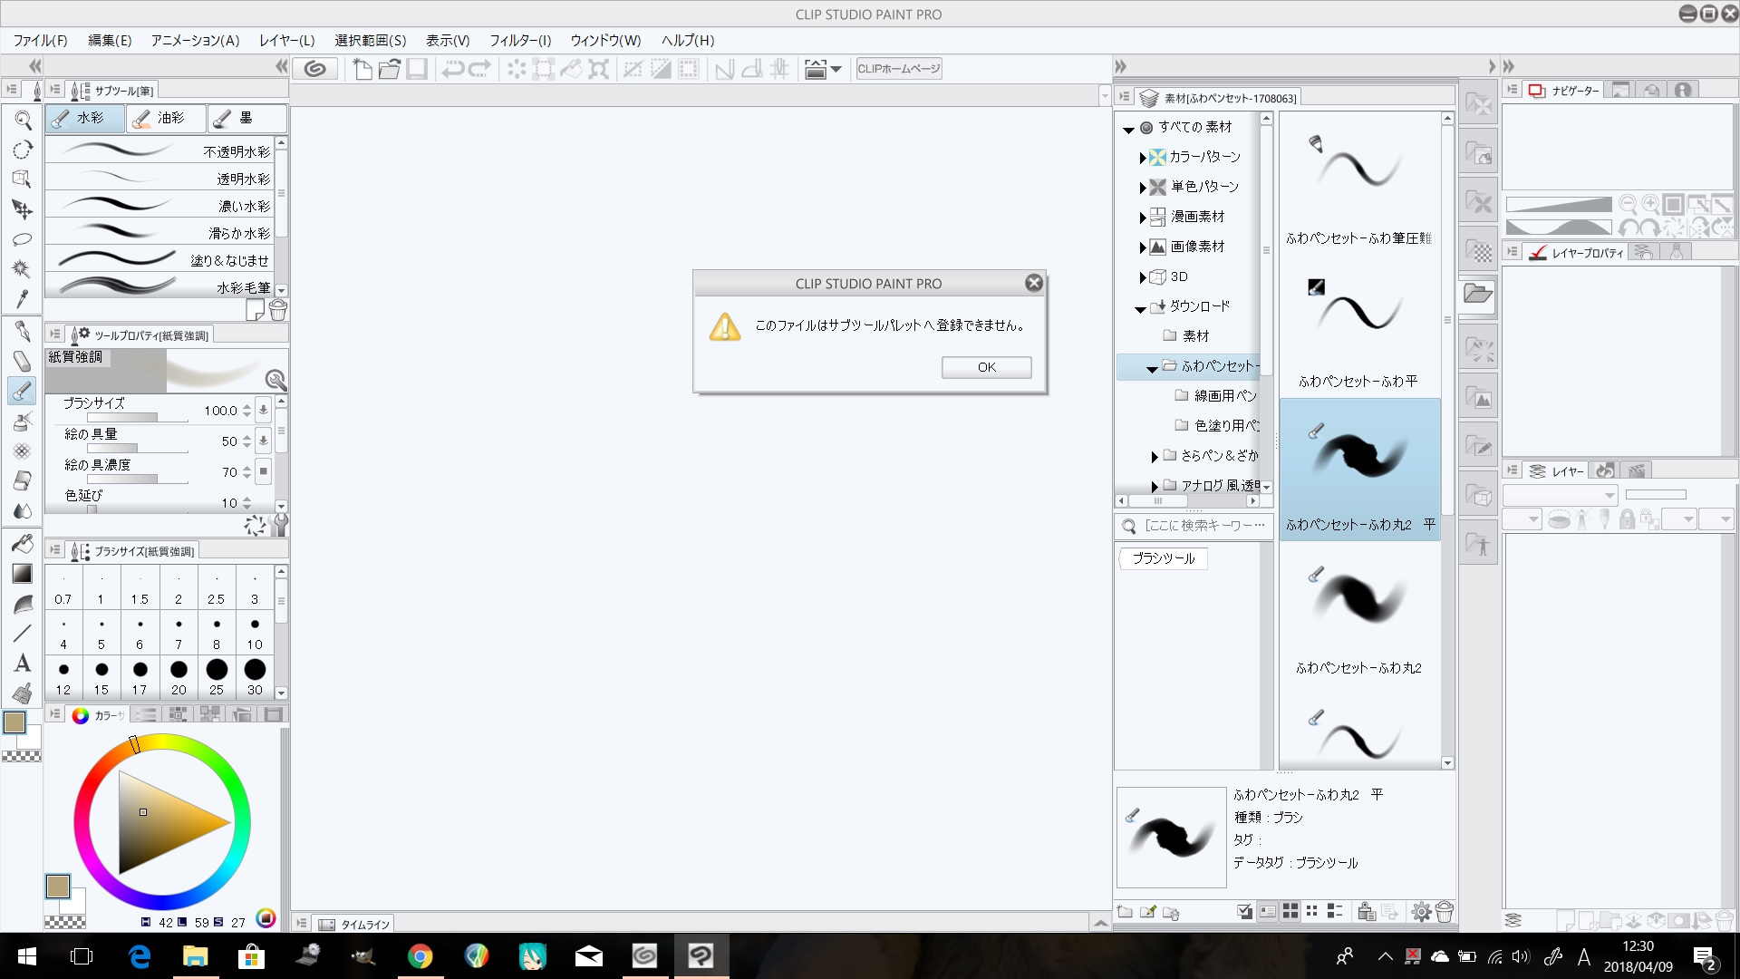This screenshot has width=1740, height=979.
Task: Collapse the ダウンロード tree folder
Action: (1139, 308)
